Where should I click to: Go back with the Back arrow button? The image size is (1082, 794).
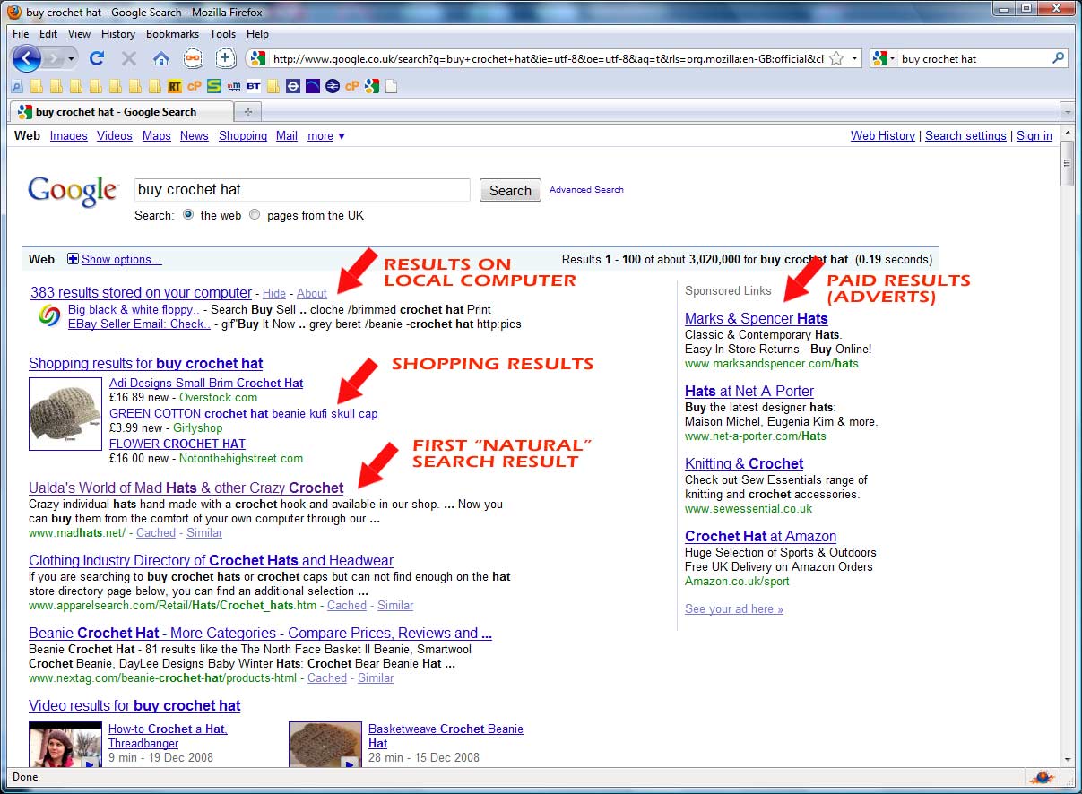(27, 59)
